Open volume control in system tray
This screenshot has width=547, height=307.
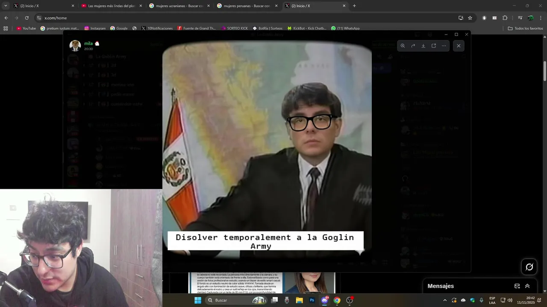[510, 300]
